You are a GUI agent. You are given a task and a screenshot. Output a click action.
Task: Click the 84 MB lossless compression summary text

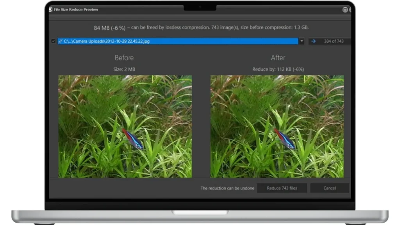point(201,28)
